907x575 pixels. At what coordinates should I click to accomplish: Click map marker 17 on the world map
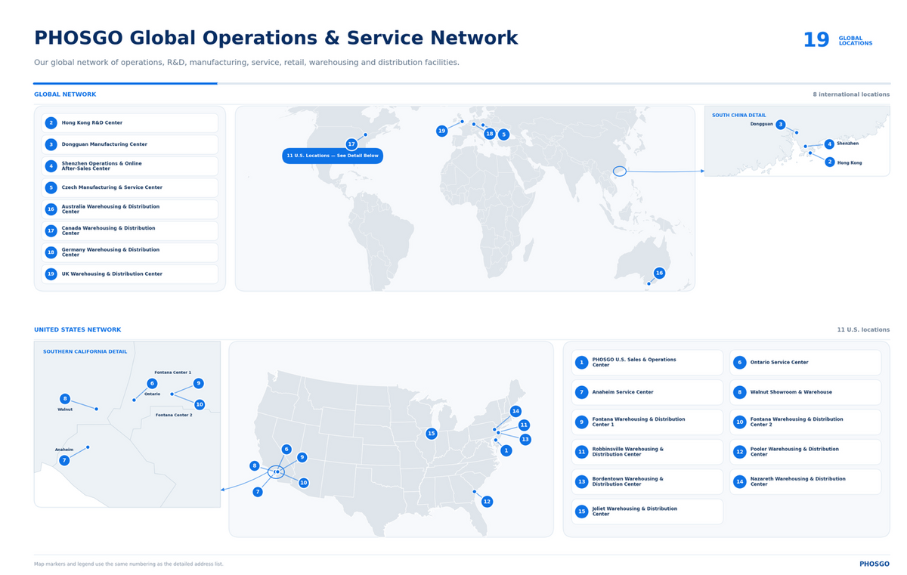coord(351,144)
